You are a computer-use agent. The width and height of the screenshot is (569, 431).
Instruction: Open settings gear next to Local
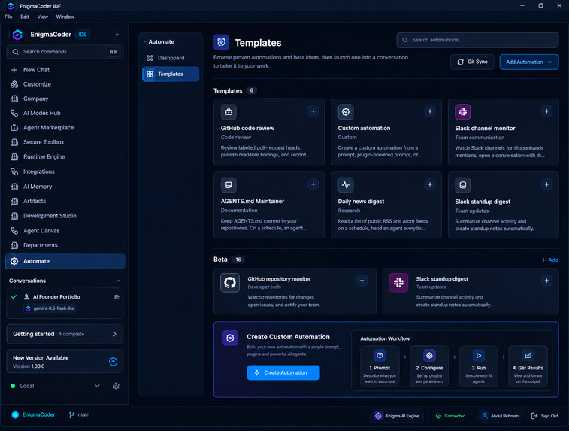116,386
